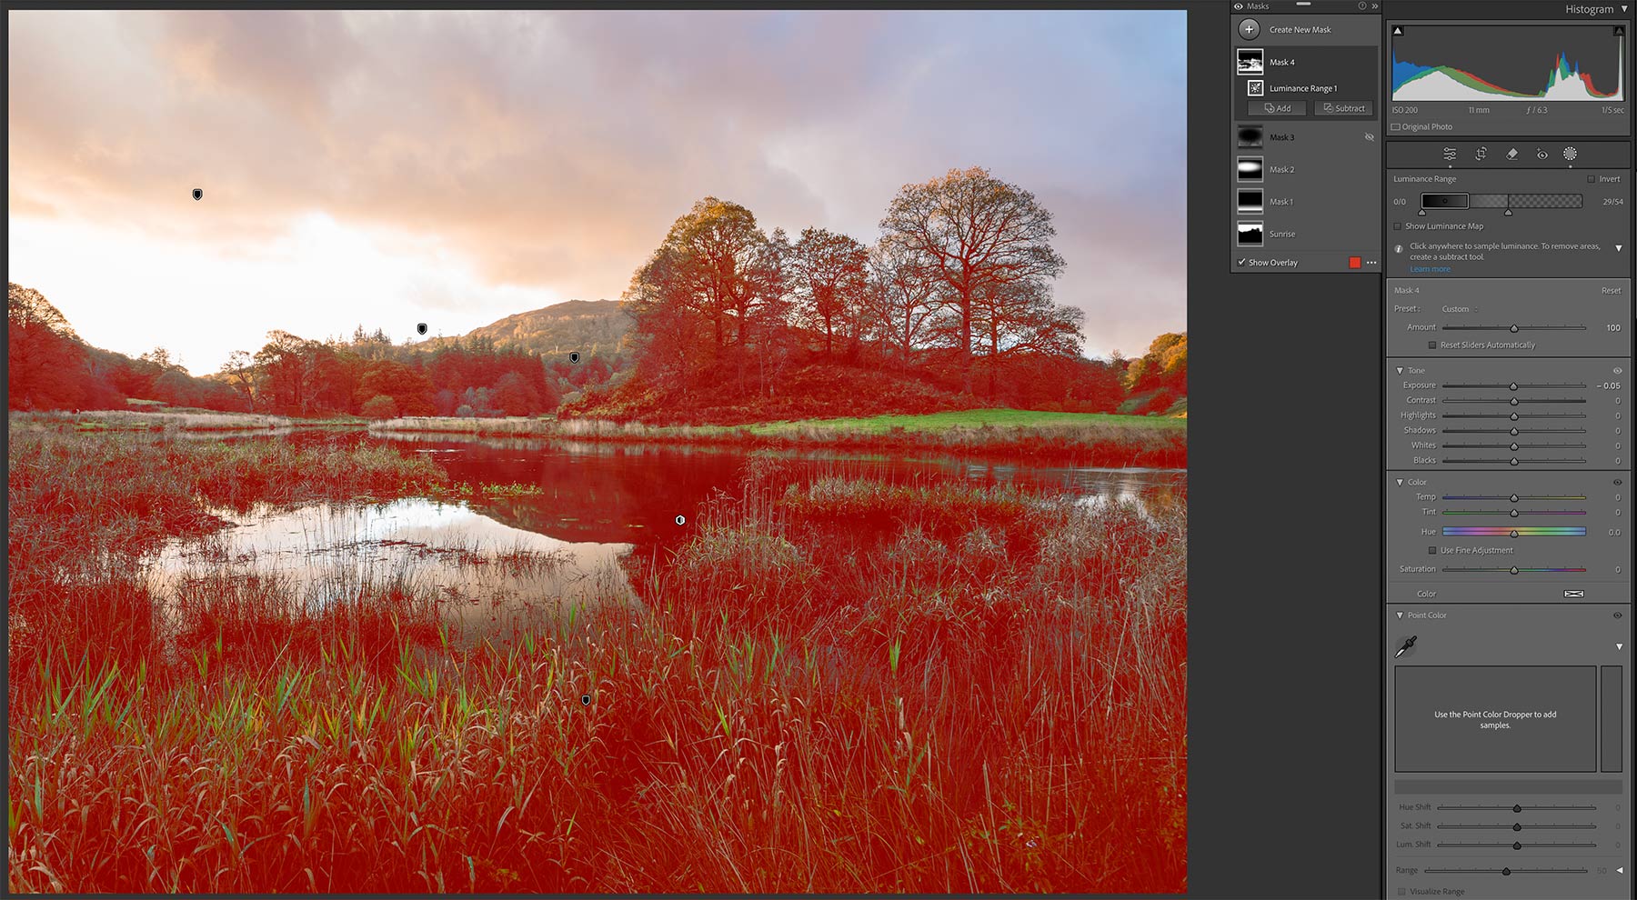Click the Subtract button under Mask 4
Viewport: 1637px width, 900px height.
[x=1343, y=108]
